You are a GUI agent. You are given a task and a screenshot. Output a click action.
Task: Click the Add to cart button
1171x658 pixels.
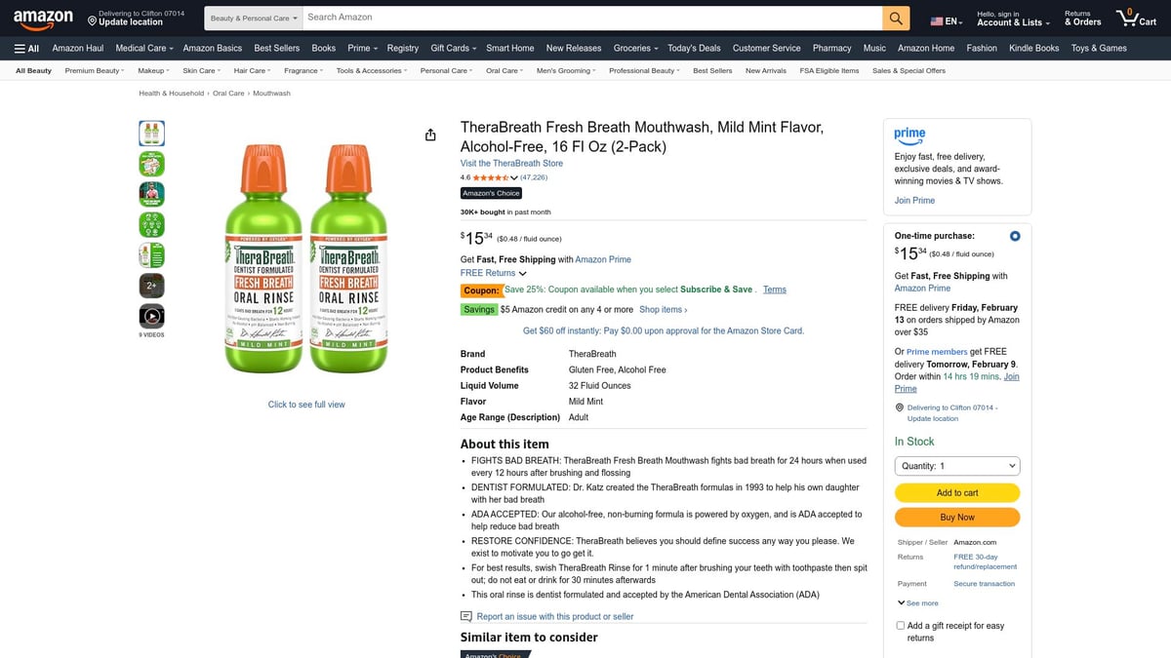coord(956,492)
